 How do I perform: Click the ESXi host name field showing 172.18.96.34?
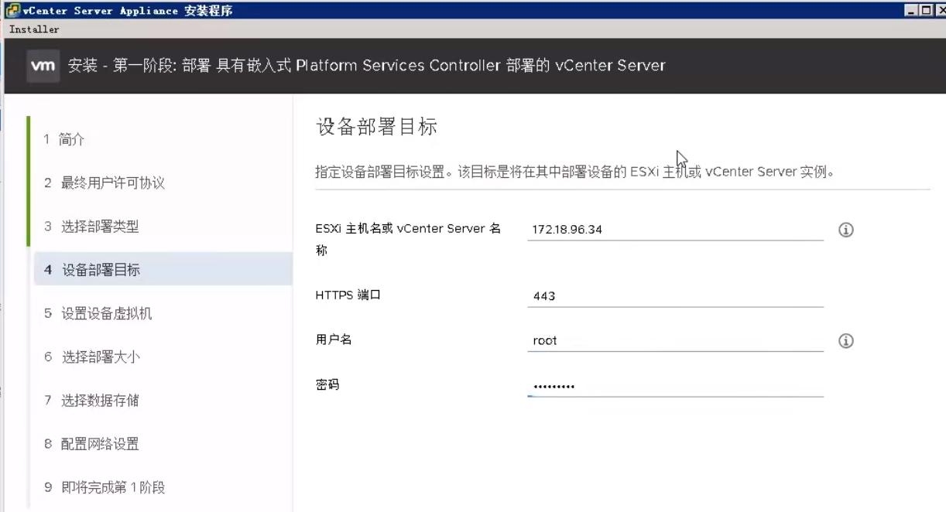click(675, 230)
